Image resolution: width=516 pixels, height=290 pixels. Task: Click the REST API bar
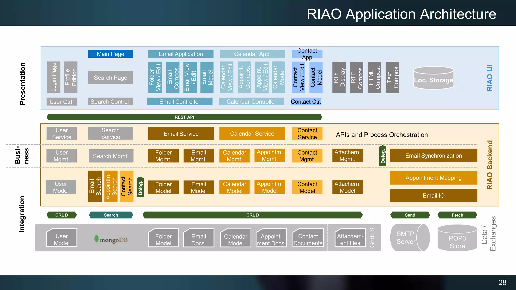(184, 117)
